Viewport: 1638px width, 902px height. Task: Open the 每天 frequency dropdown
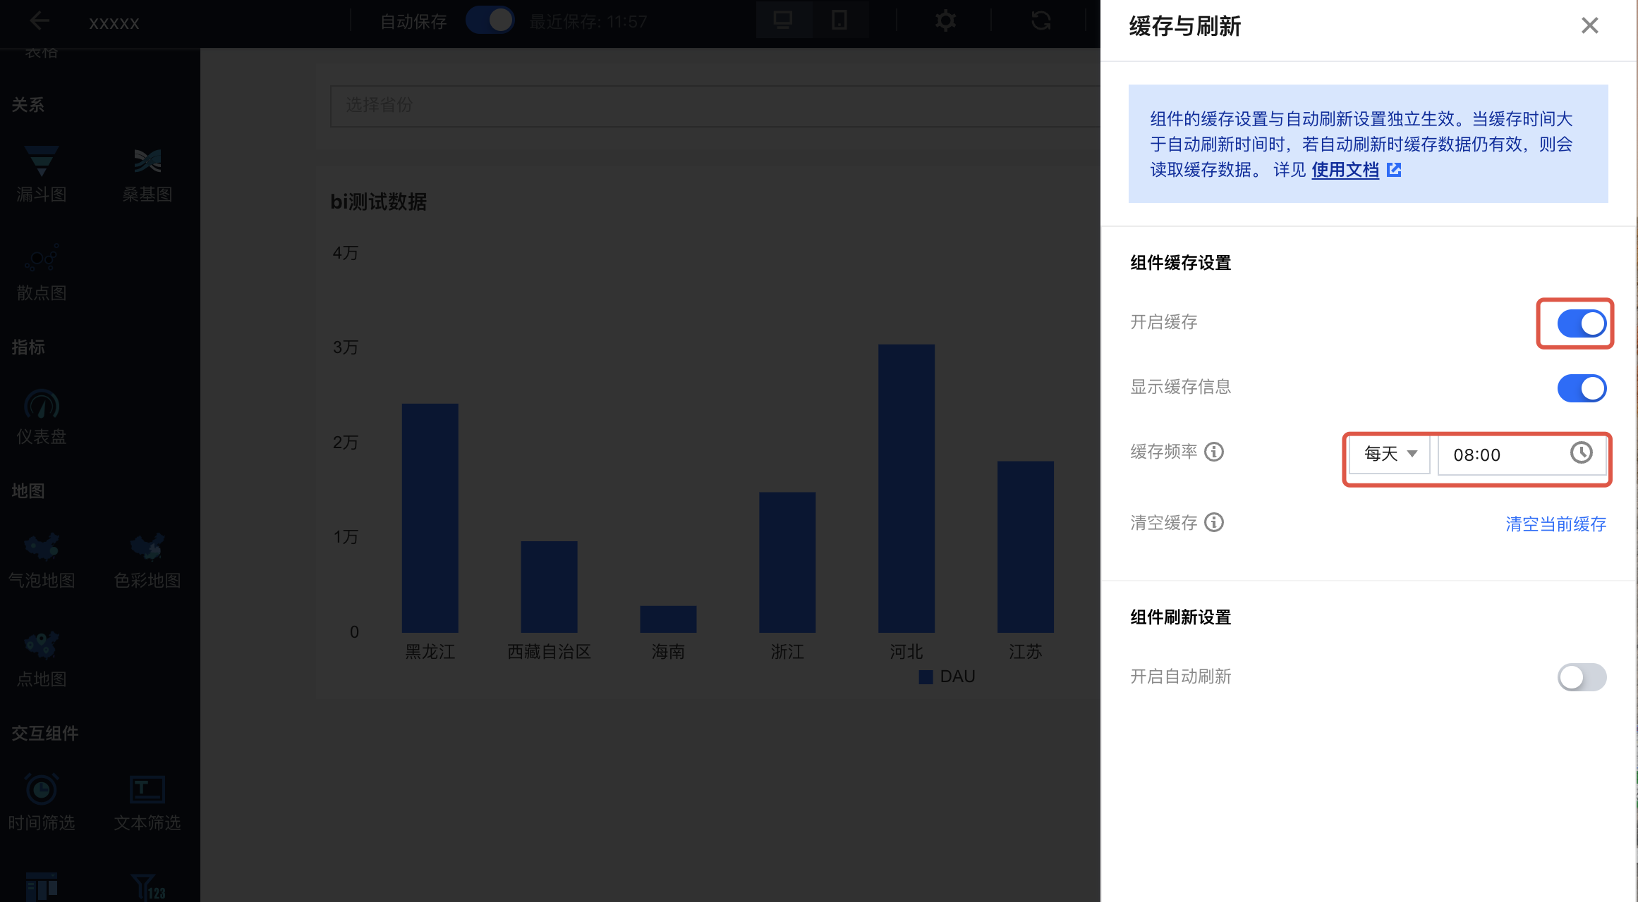tap(1390, 454)
